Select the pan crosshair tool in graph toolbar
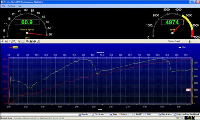 (3, 41)
